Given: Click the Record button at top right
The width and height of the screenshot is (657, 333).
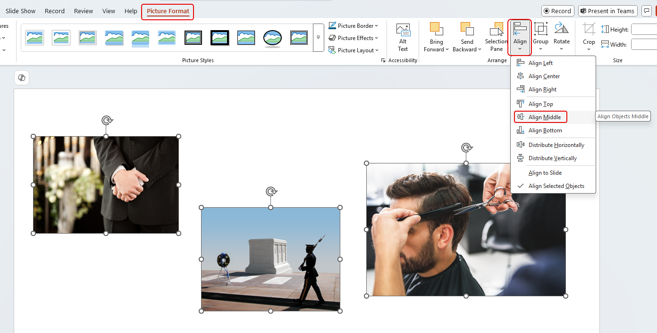Looking at the screenshot, I should 557,11.
